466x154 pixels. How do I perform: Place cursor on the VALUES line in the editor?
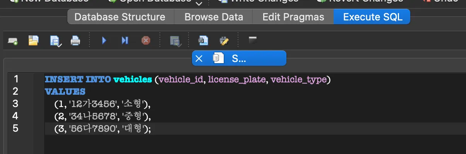click(65, 92)
